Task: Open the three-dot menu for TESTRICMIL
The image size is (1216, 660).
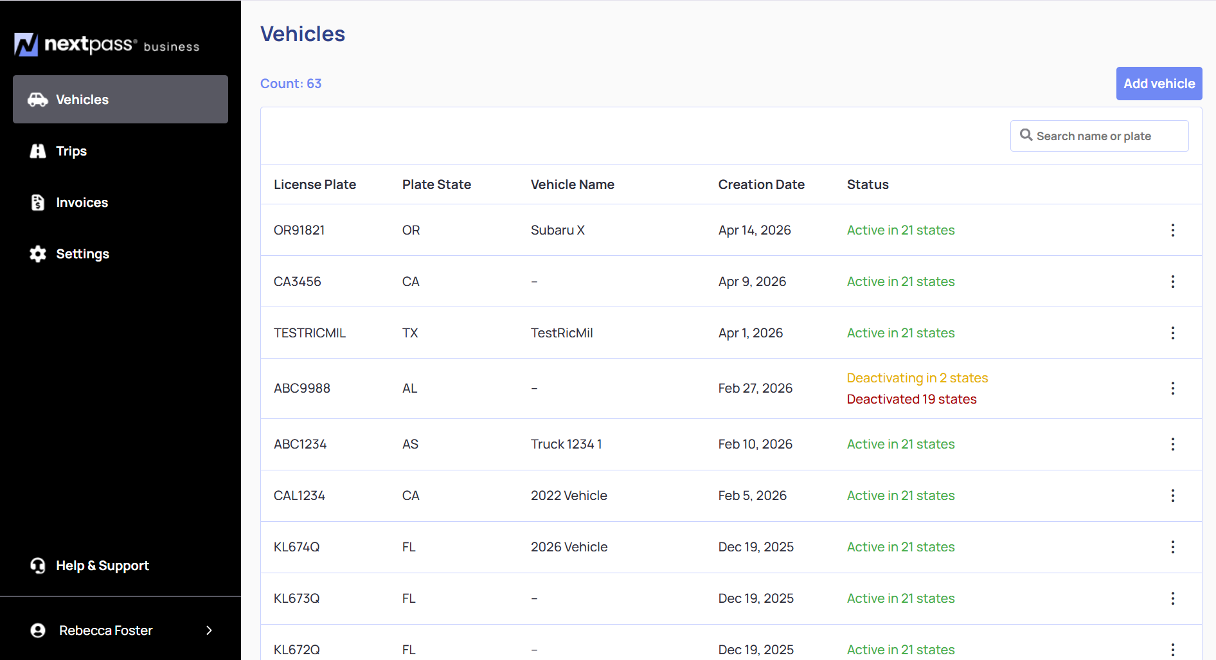Action: (x=1173, y=333)
